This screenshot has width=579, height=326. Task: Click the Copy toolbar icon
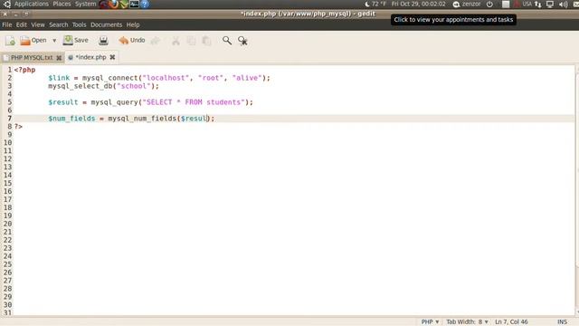tap(191, 41)
